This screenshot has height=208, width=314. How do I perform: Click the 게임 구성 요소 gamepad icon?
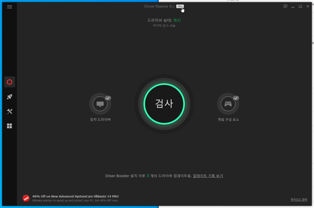coord(228,104)
